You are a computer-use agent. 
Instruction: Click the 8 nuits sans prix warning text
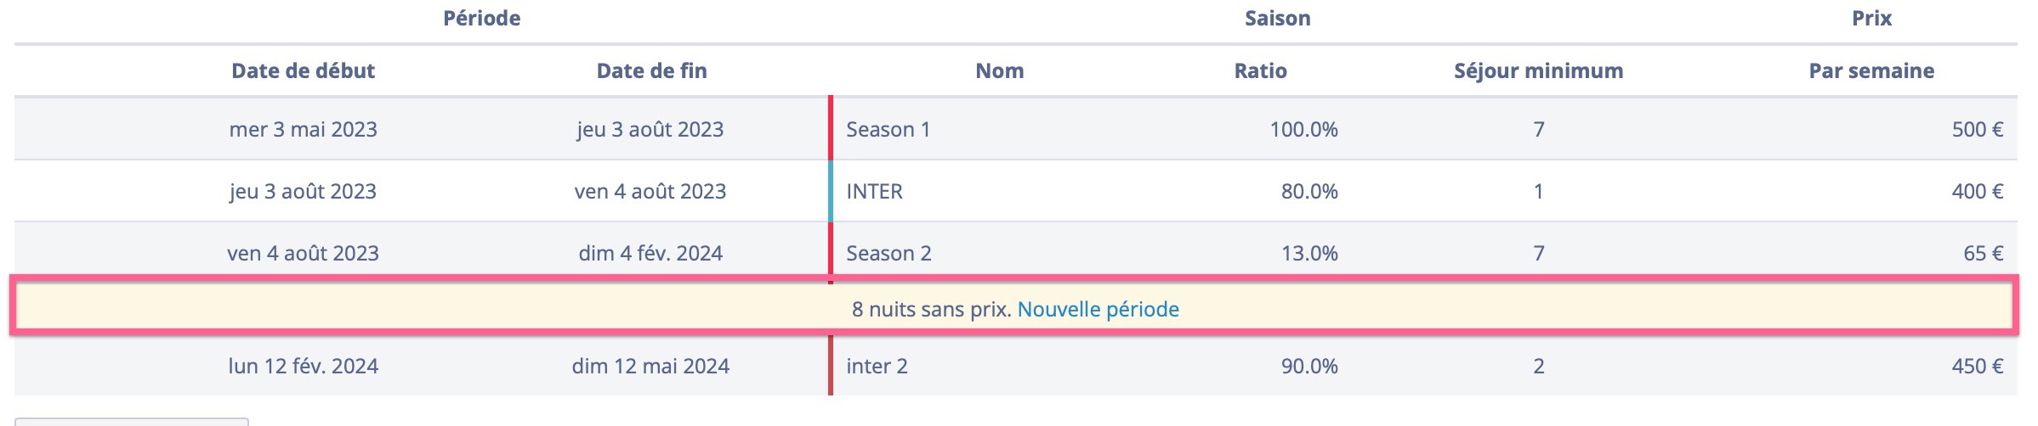(931, 309)
